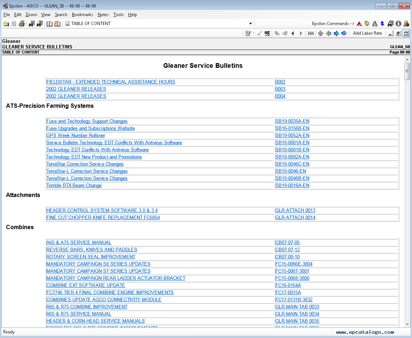Viewport: 412px width, 338px height.
Task: Click the grey checkmark icon
Action: pos(260,34)
